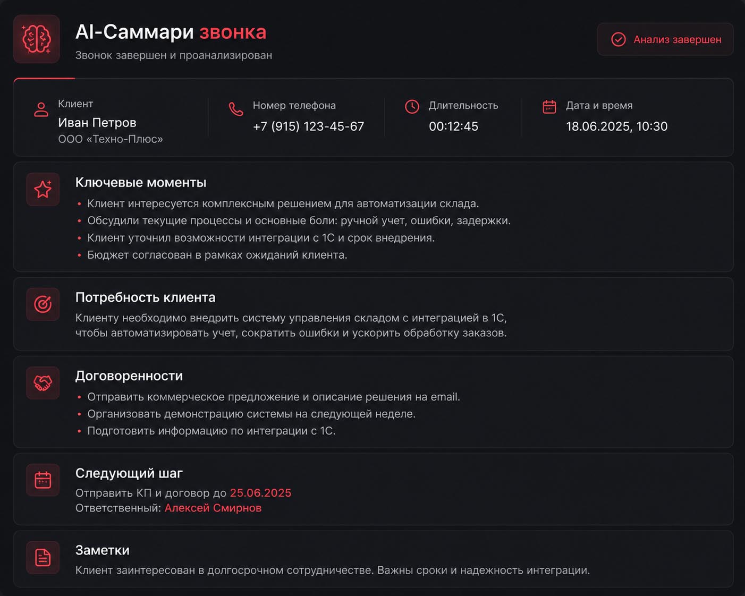Select the client name Иван Петров
This screenshot has height=596, width=745.
tap(97, 123)
